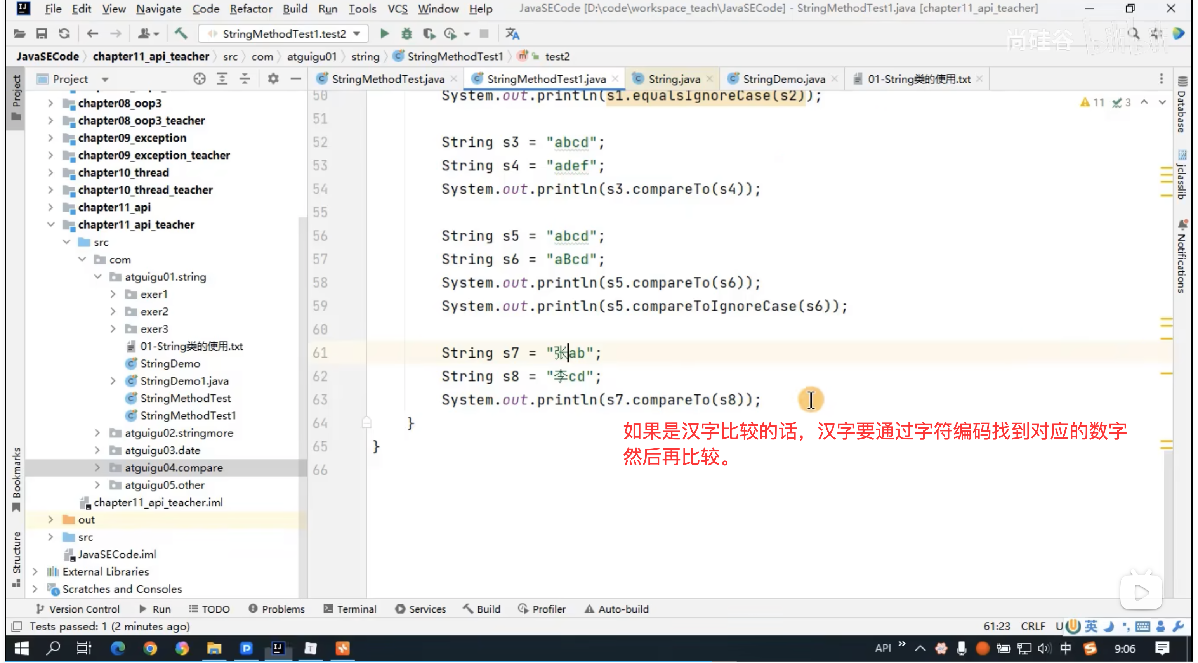The width and height of the screenshot is (1198, 663).
Task: Click Select Opened File target icon
Action: point(199,79)
